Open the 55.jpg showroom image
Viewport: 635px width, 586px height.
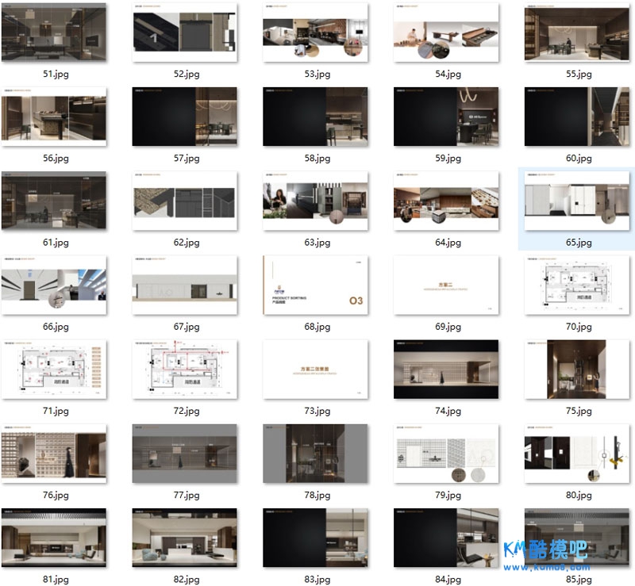577,33
